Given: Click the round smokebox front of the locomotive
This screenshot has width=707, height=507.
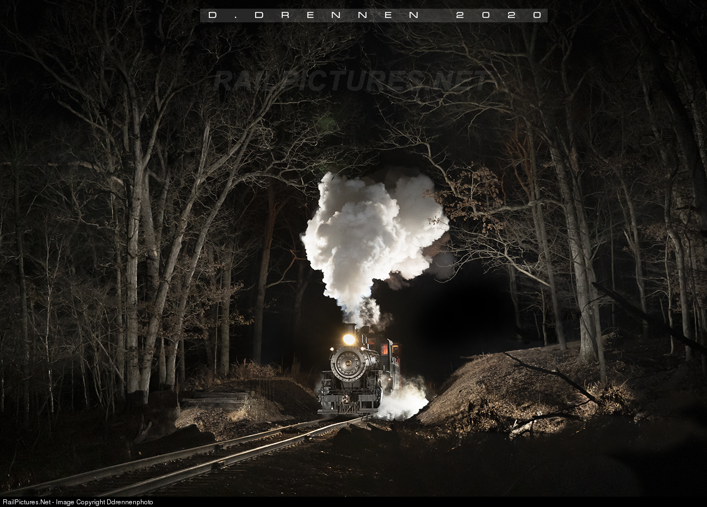Looking at the screenshot, I should click(x=348, y=363).
